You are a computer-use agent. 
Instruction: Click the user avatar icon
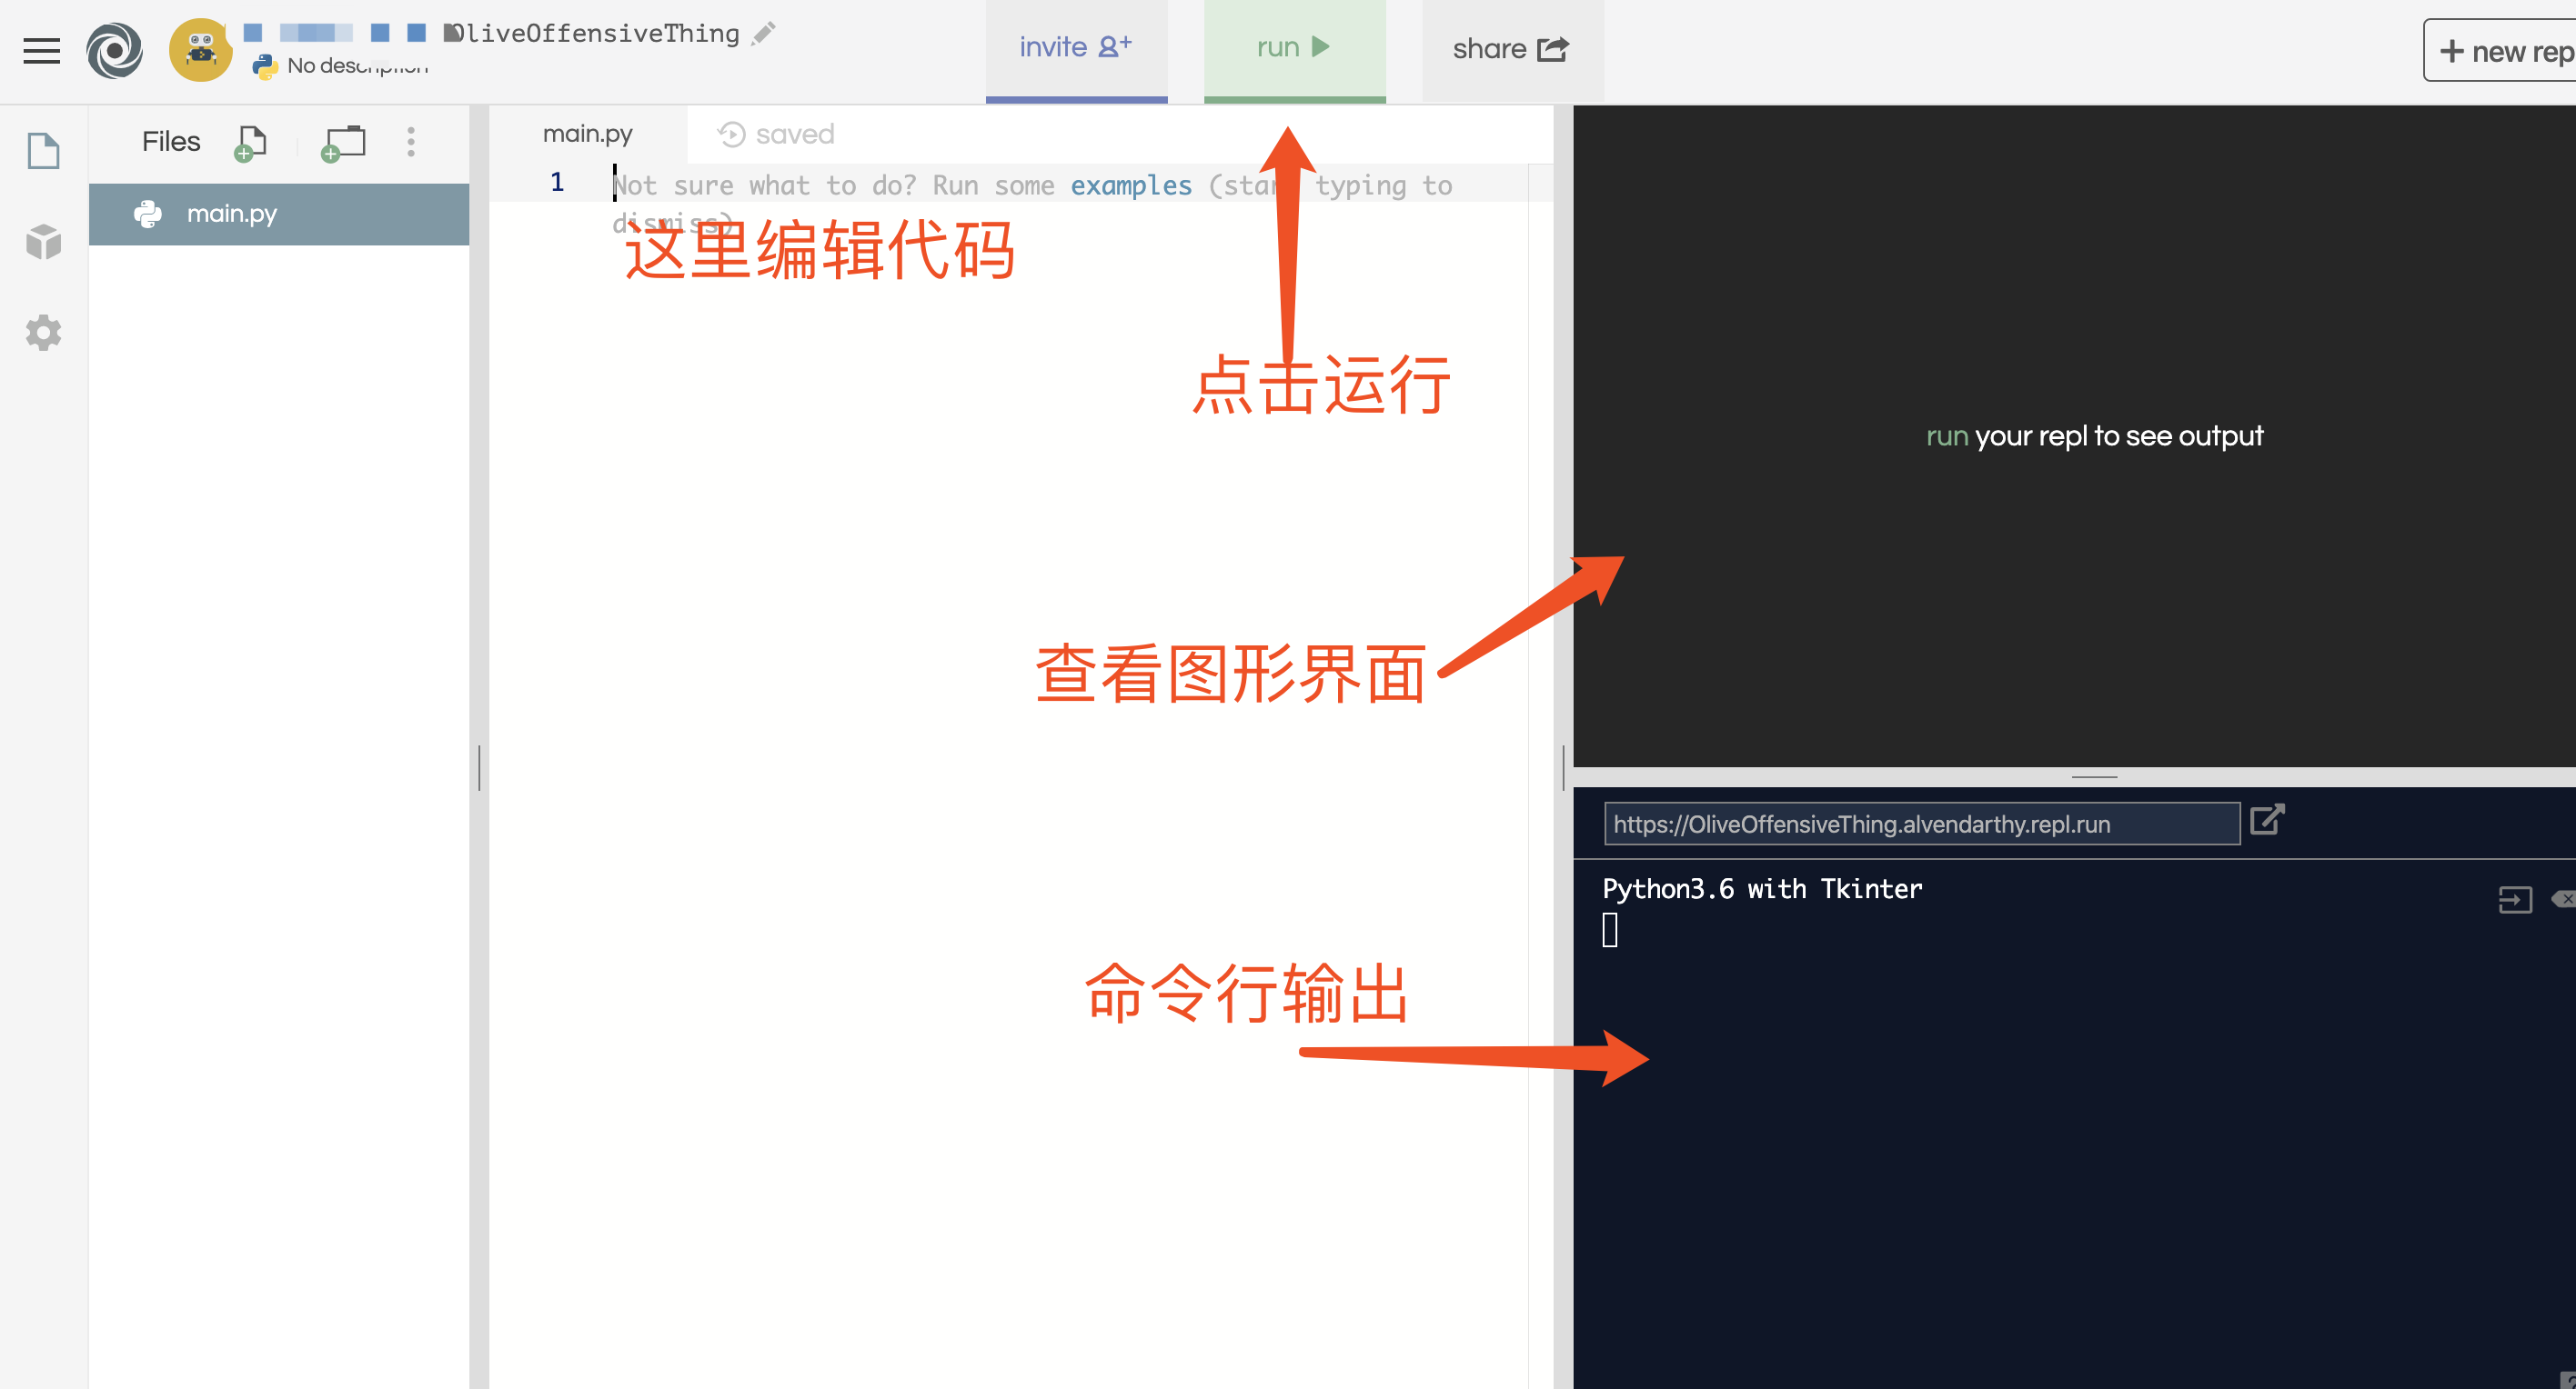(x=200, y=50)
